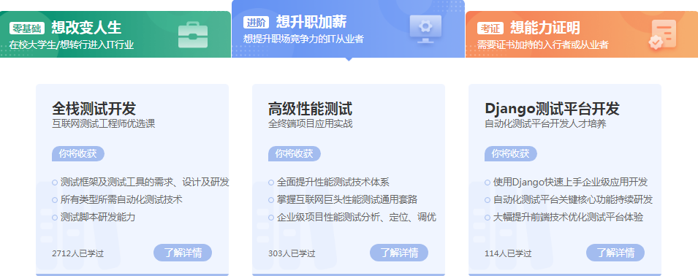
Task: Click 2712人已学过 count
Action: click(x=78, y=254)
